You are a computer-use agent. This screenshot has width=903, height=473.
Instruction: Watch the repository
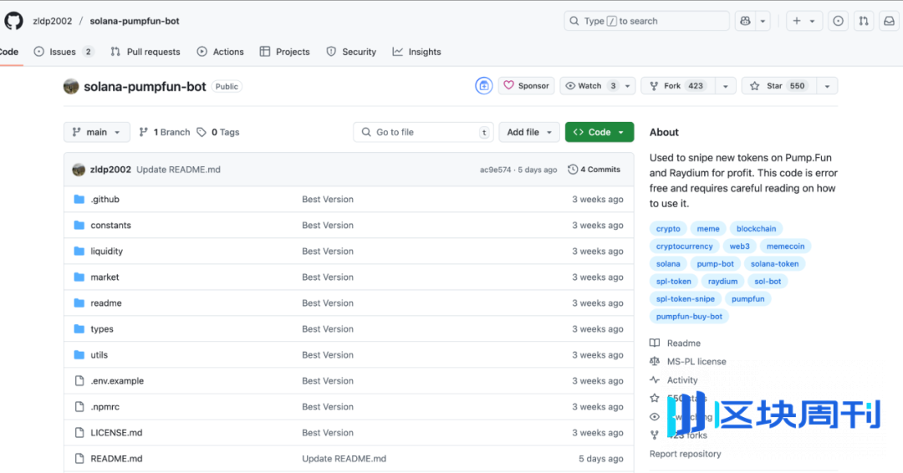589,86
